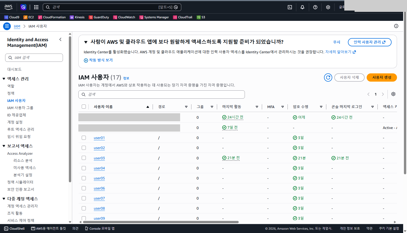Collapse the 액세스 관리 sidebar section
This screenshot has width=407, height=233.
pos(4,79)
